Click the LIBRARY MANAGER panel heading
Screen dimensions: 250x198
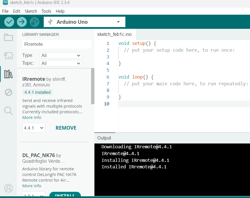41,34
